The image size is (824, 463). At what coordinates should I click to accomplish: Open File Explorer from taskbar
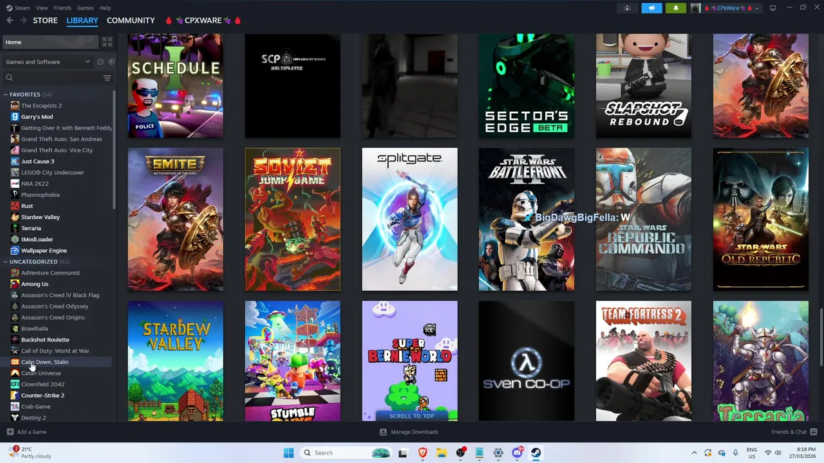point(441,453)
